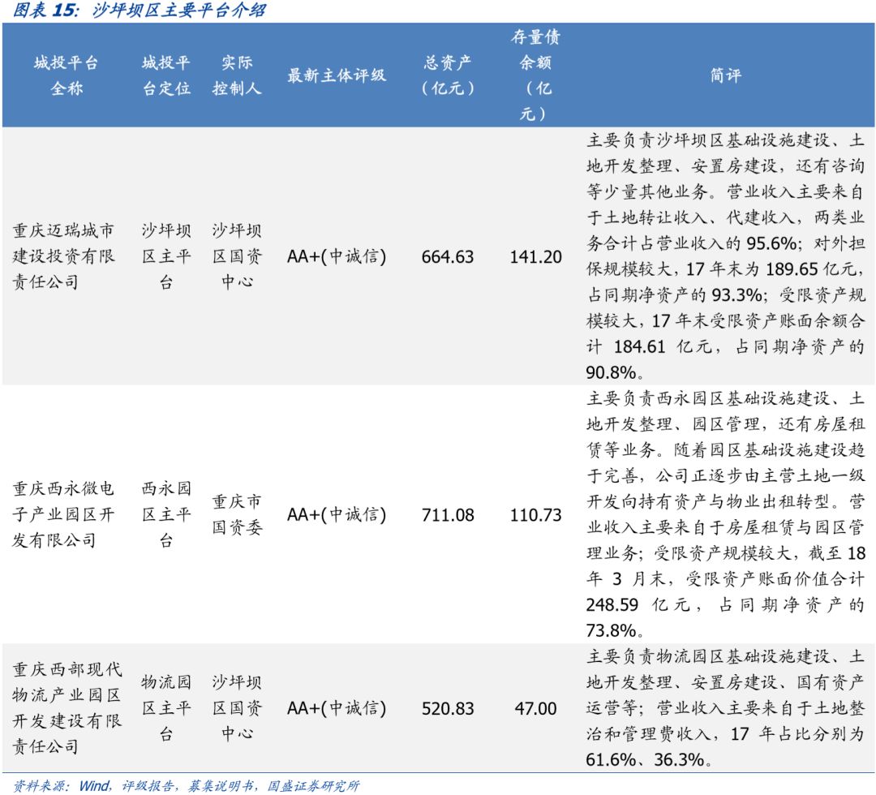Click AA+(中诚信) in the 520.83 row
The image size is (876, 795).
tap(337, 708)
